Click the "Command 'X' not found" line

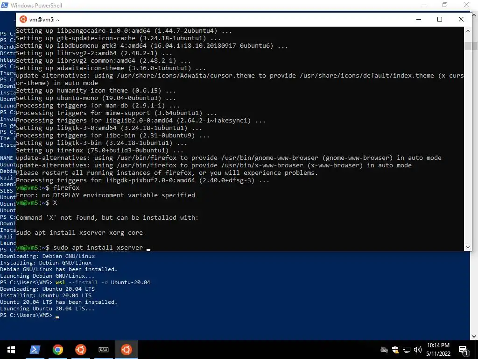click(107, 218)
